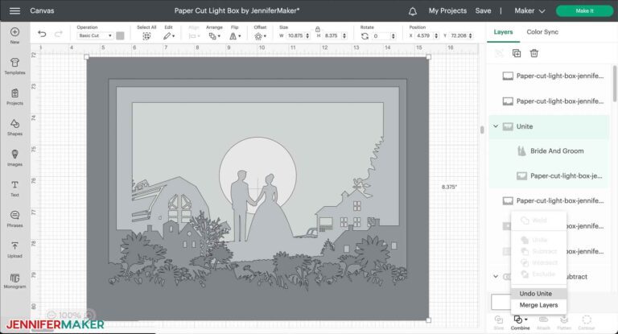Duplicate selected layer icon
Viewport: 618px width, 334px height.
(x=517, y=53)
